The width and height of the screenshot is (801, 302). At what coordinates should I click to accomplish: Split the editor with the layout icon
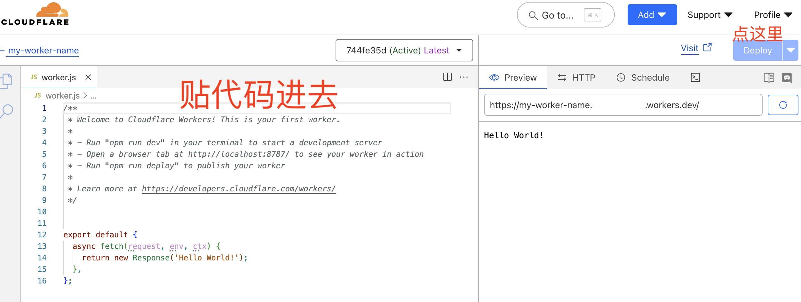tap(448, 77)
